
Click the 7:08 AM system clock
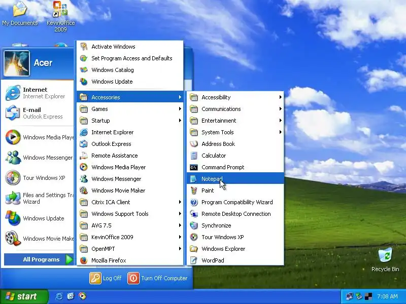(387, 296)
